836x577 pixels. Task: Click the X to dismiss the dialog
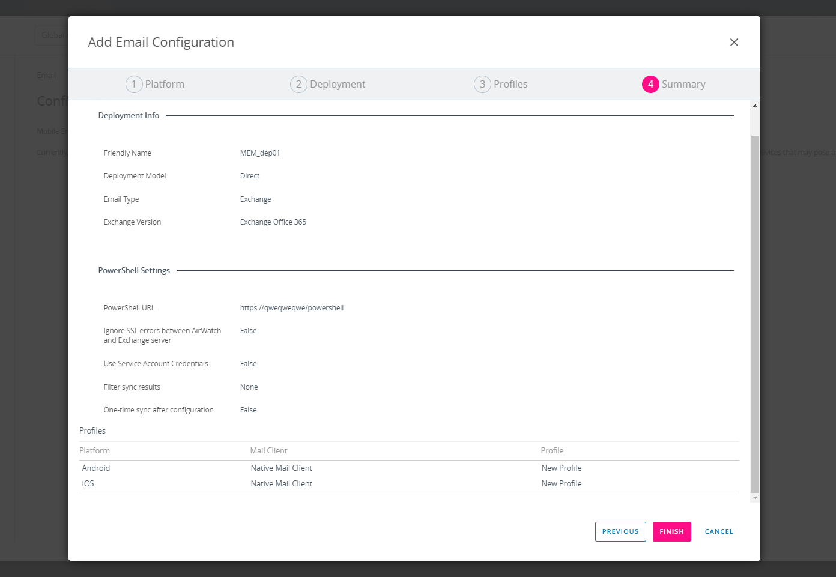734,42
